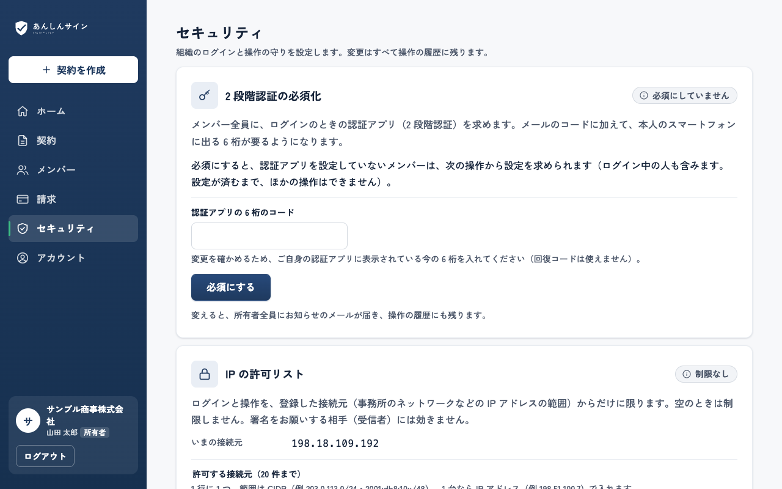Viewport: 782px width, 489px height.
Task: Click the 所有者 role tag
Action: [95, 432]
